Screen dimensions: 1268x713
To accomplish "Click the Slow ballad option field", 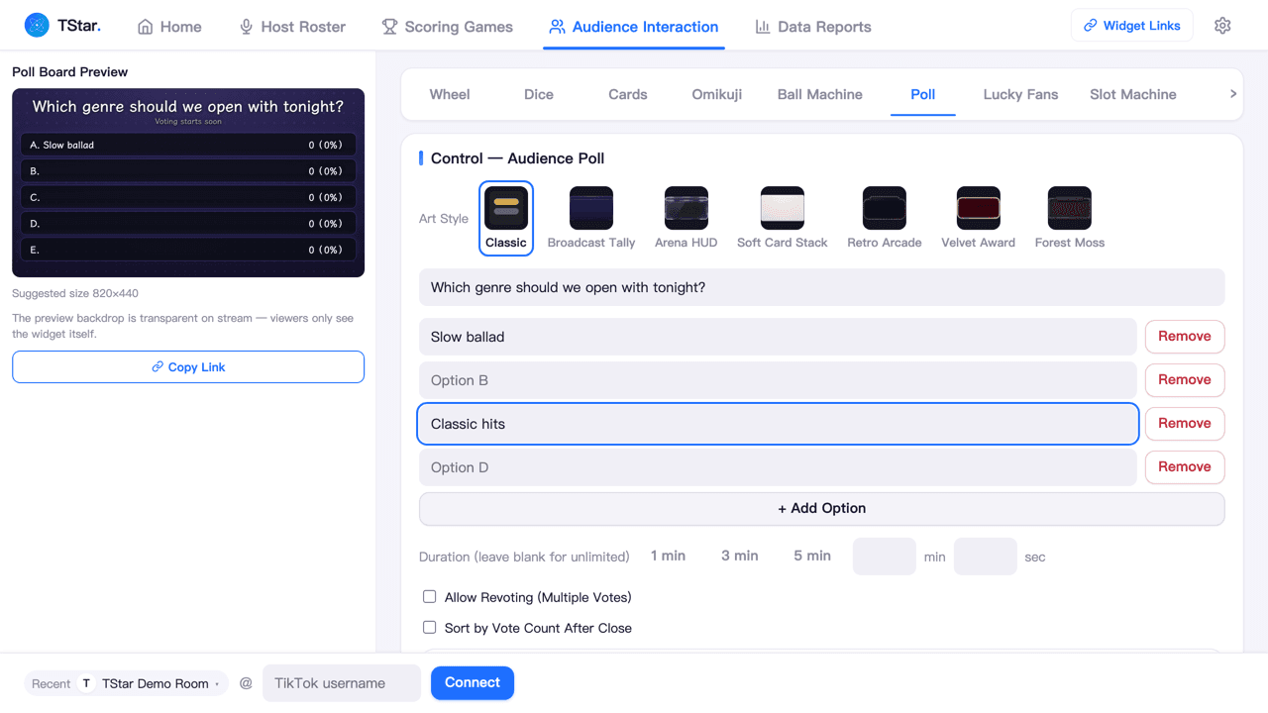I will coord(778,337).
